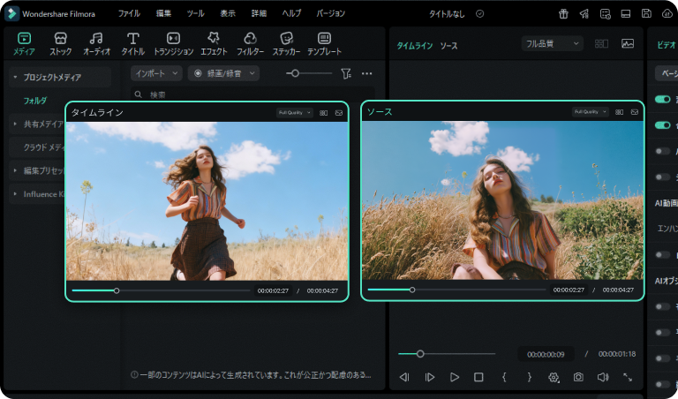
Task: Switch to the ソース tab in the preview panel
Action: click(x=448, y=45)
